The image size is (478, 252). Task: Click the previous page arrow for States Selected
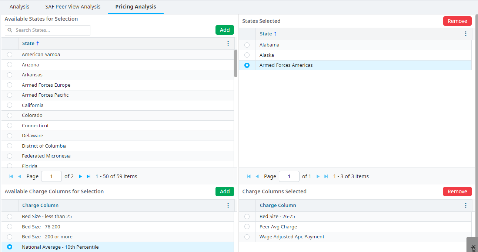pyautogui.click(x=257, y=176)
